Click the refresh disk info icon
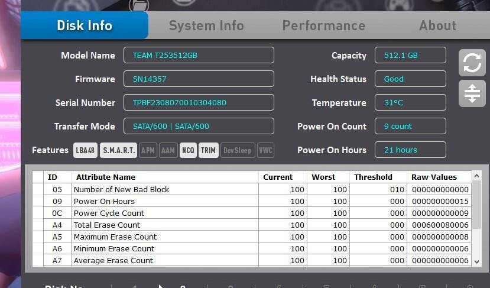This screenshot has width=490, height=288. (x=472, y=63)
